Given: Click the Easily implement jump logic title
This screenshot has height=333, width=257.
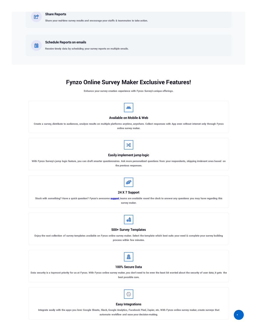Looking at the screenshot, I should pyautogui.click(x=128, y=155).
